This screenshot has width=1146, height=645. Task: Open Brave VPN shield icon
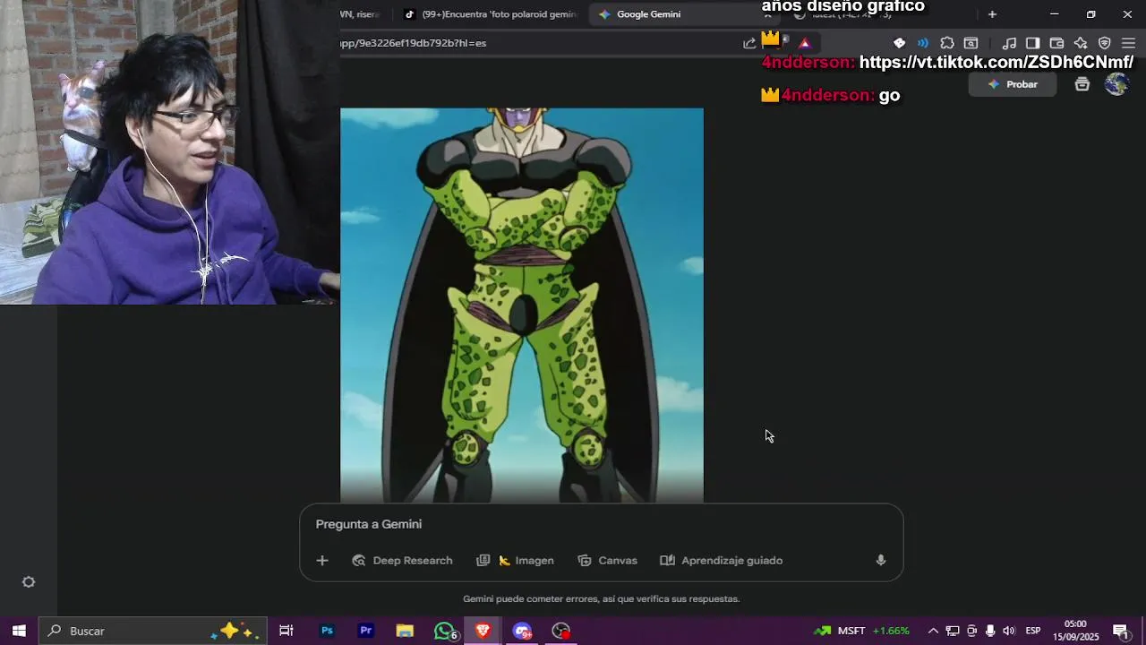point(1105,43)
